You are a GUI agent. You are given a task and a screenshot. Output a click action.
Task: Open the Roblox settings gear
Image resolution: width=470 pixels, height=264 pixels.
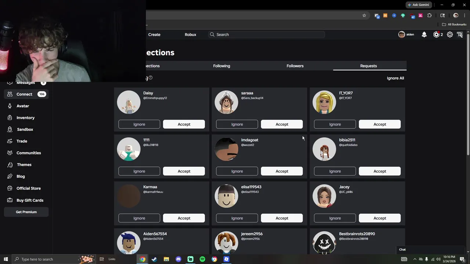point(450,34)
